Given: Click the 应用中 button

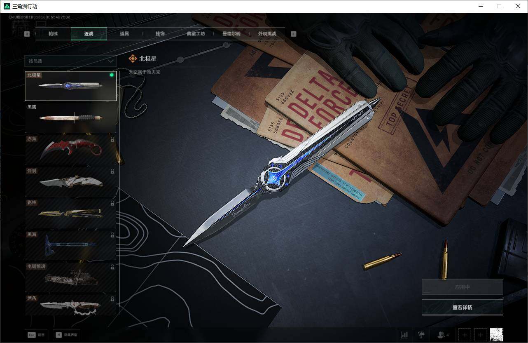Looking at the screenshot, I should (462, 287).
